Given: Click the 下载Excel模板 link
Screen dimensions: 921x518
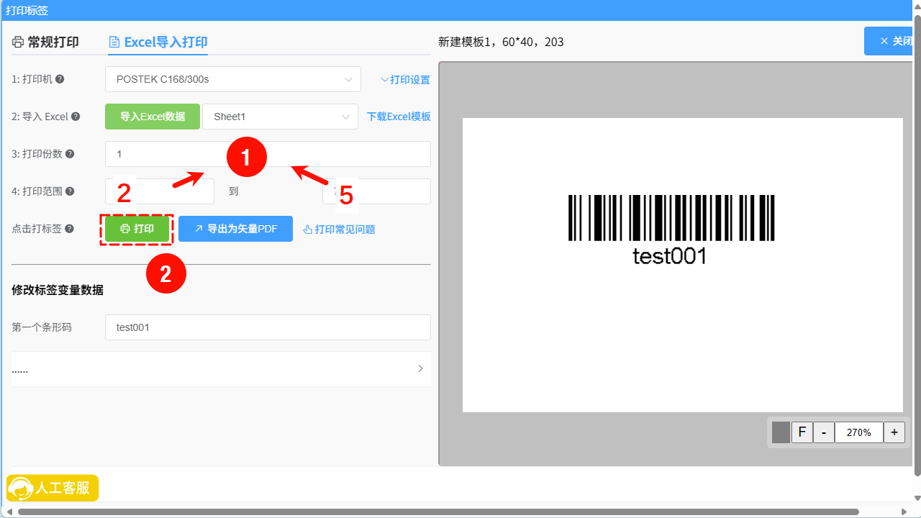Looking at the screenshot, I should coord(399,117).
